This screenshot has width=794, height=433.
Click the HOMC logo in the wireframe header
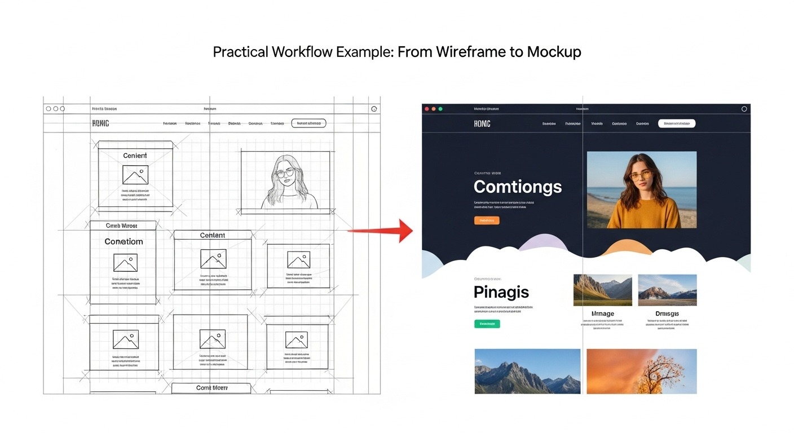tap(100, 123)
